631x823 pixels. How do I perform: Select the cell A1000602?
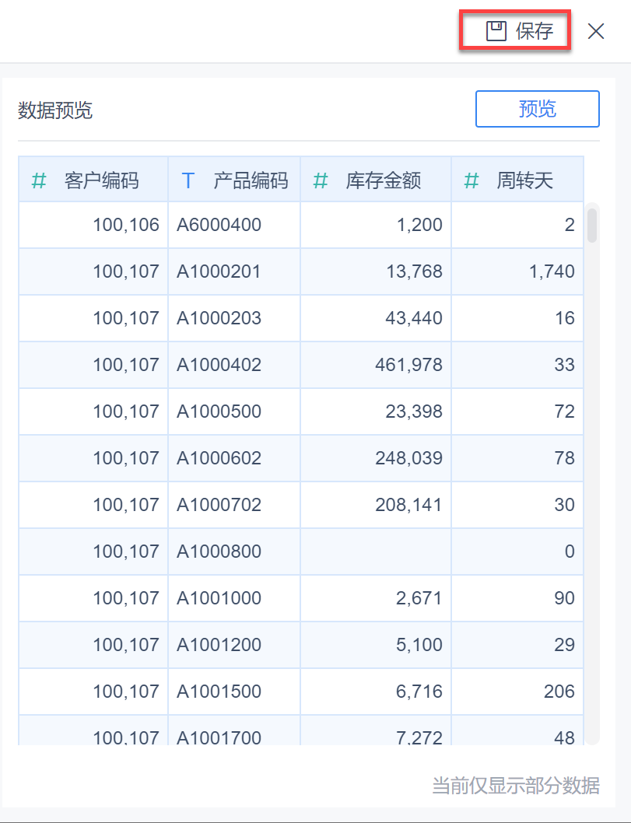[234, 458]
